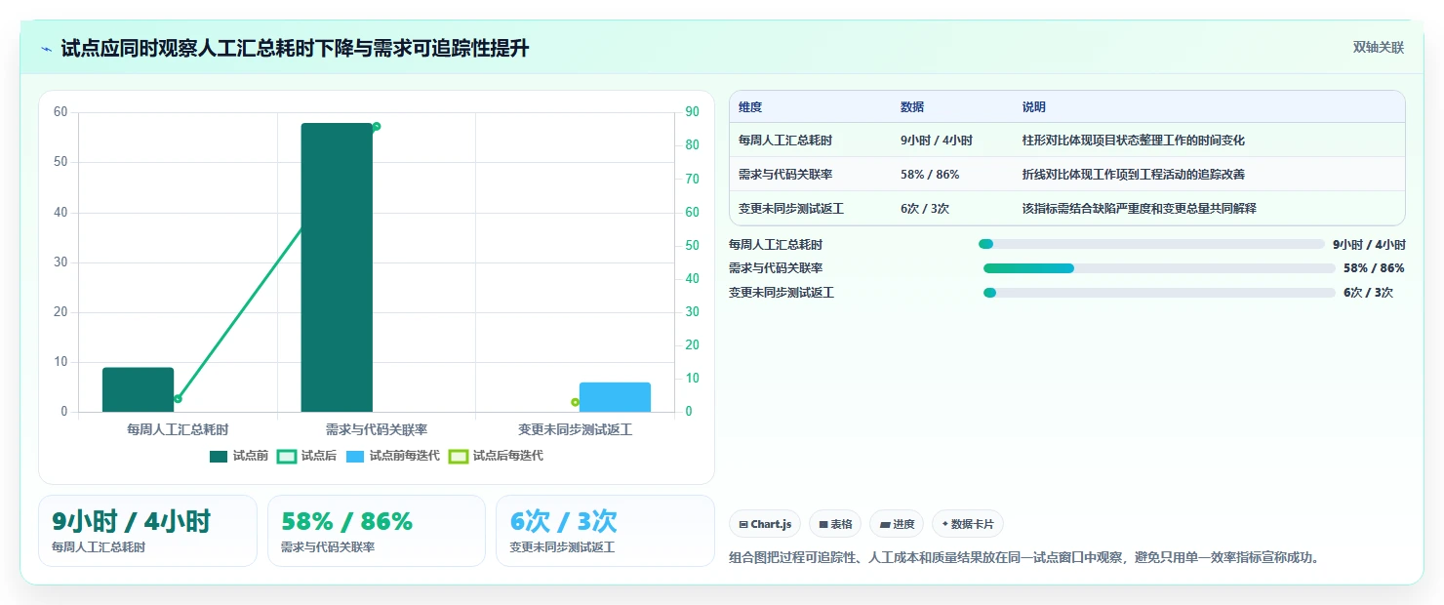This screenshot has width=1444, height=605.
Task: Click x-axis label 变更未同步测试返工
Action: (x=575, y=429)
